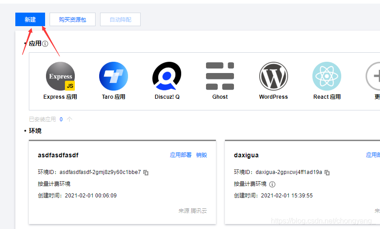The image size is (380, 229).
Task: Copy environment ID asdfasdfasdf-2gmj8z9y60c1bbe7
Action: point(146,173)
